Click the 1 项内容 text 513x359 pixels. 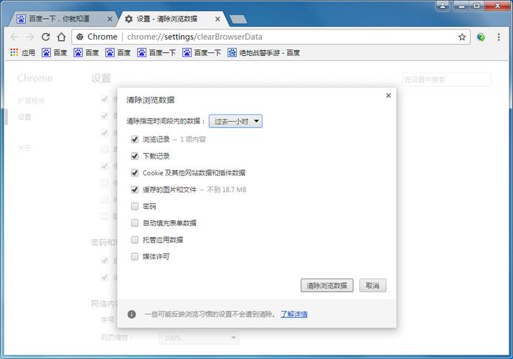click(x=193, y=139)
